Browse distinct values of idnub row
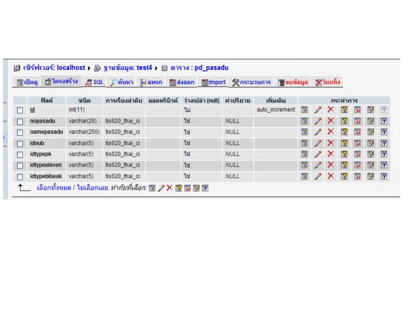Viewport: 418px width, 313px height. click(304, 143)
